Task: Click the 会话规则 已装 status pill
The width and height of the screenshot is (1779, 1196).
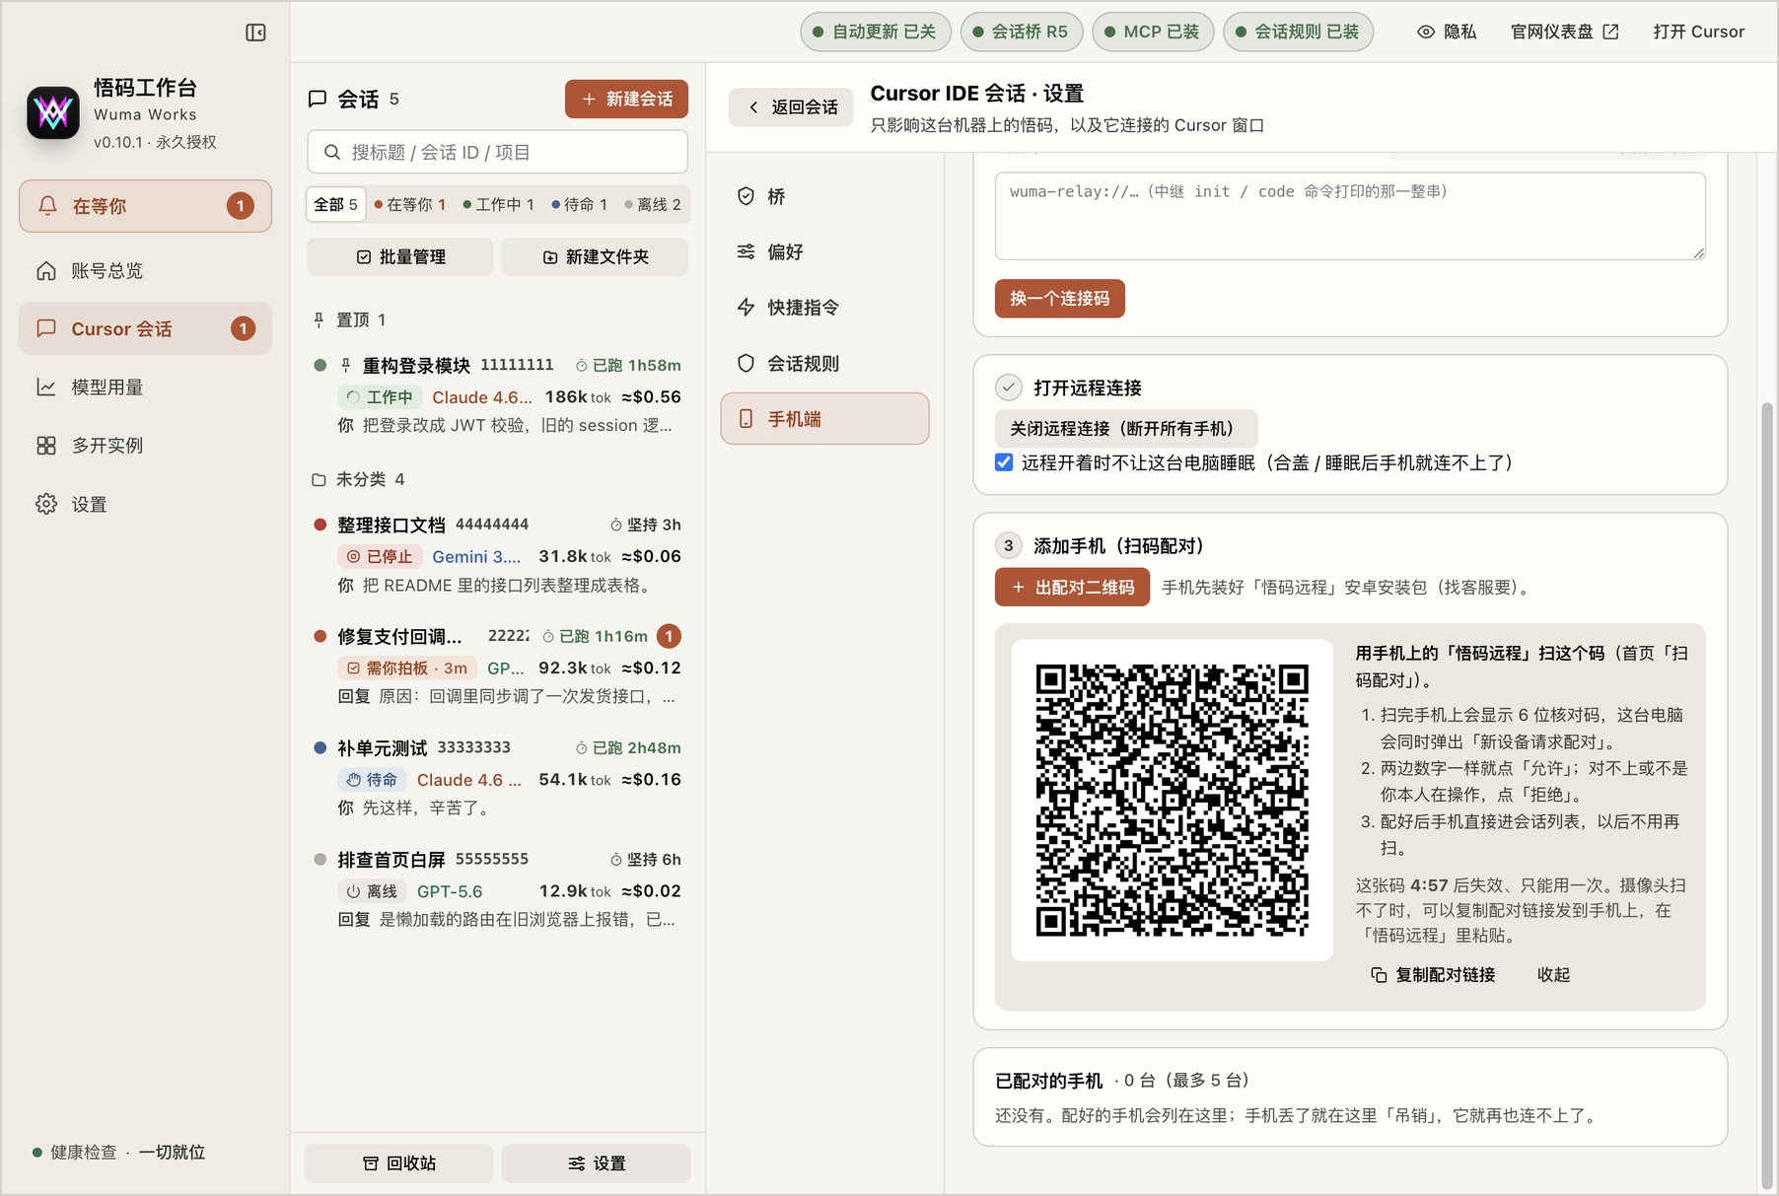Action: tap(1298, 32)
